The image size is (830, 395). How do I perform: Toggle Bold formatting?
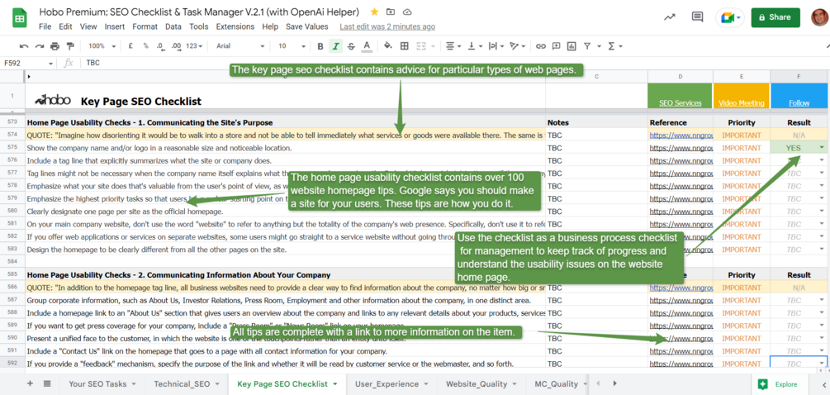tap(320, 46)
